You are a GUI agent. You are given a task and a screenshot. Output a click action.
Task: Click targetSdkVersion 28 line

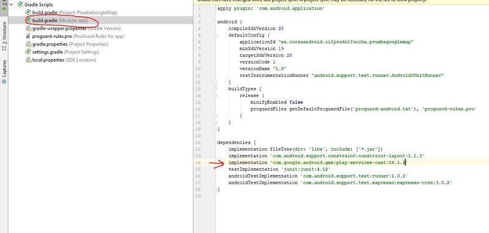point(266,55)
